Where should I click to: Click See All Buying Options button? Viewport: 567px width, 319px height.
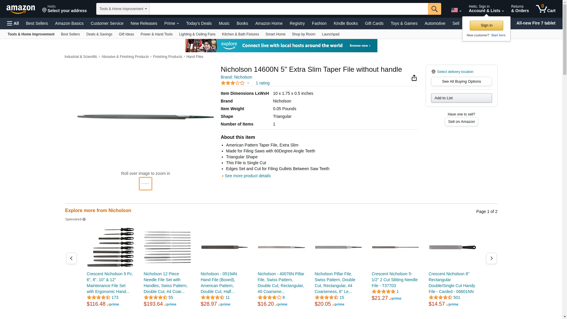click(x=461, y=82)
